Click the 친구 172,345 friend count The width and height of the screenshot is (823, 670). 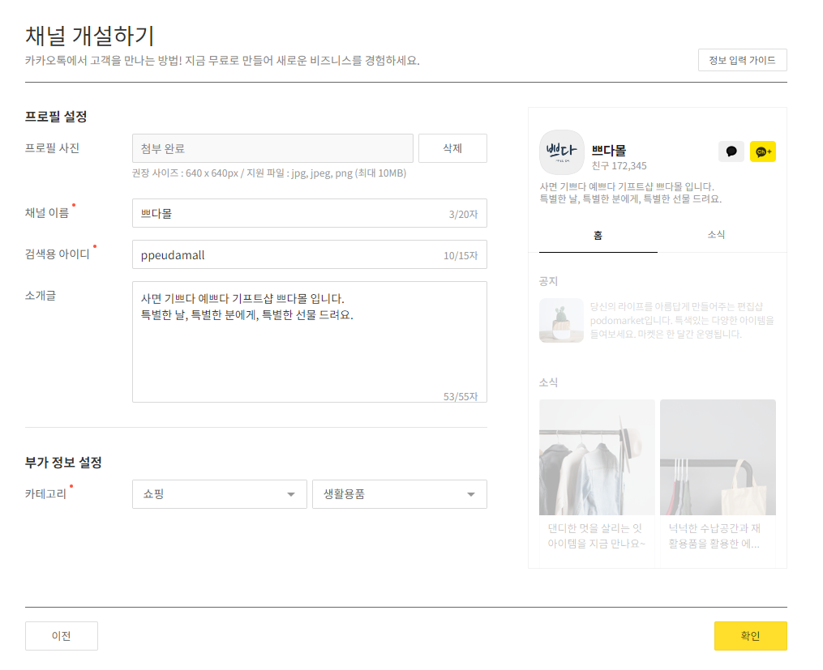[x=619, y=165]
